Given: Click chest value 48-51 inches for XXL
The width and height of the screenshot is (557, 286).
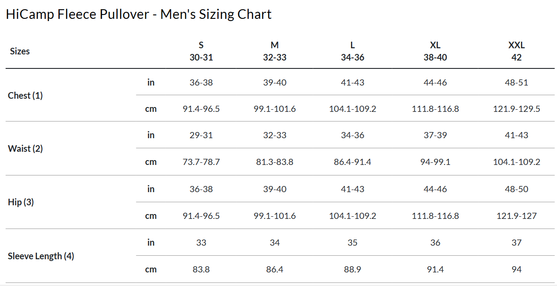Looking at the screenshot, I should pos(516,82).
